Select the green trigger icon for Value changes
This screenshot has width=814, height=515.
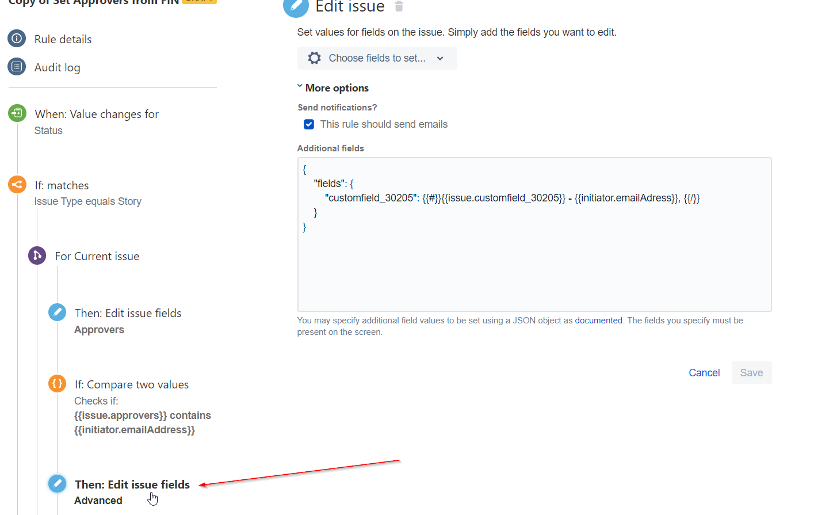(x=17, y=113)
